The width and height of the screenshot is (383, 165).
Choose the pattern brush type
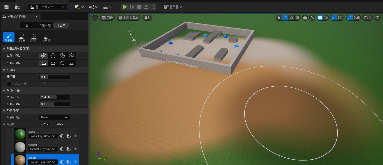coord(62,56)
